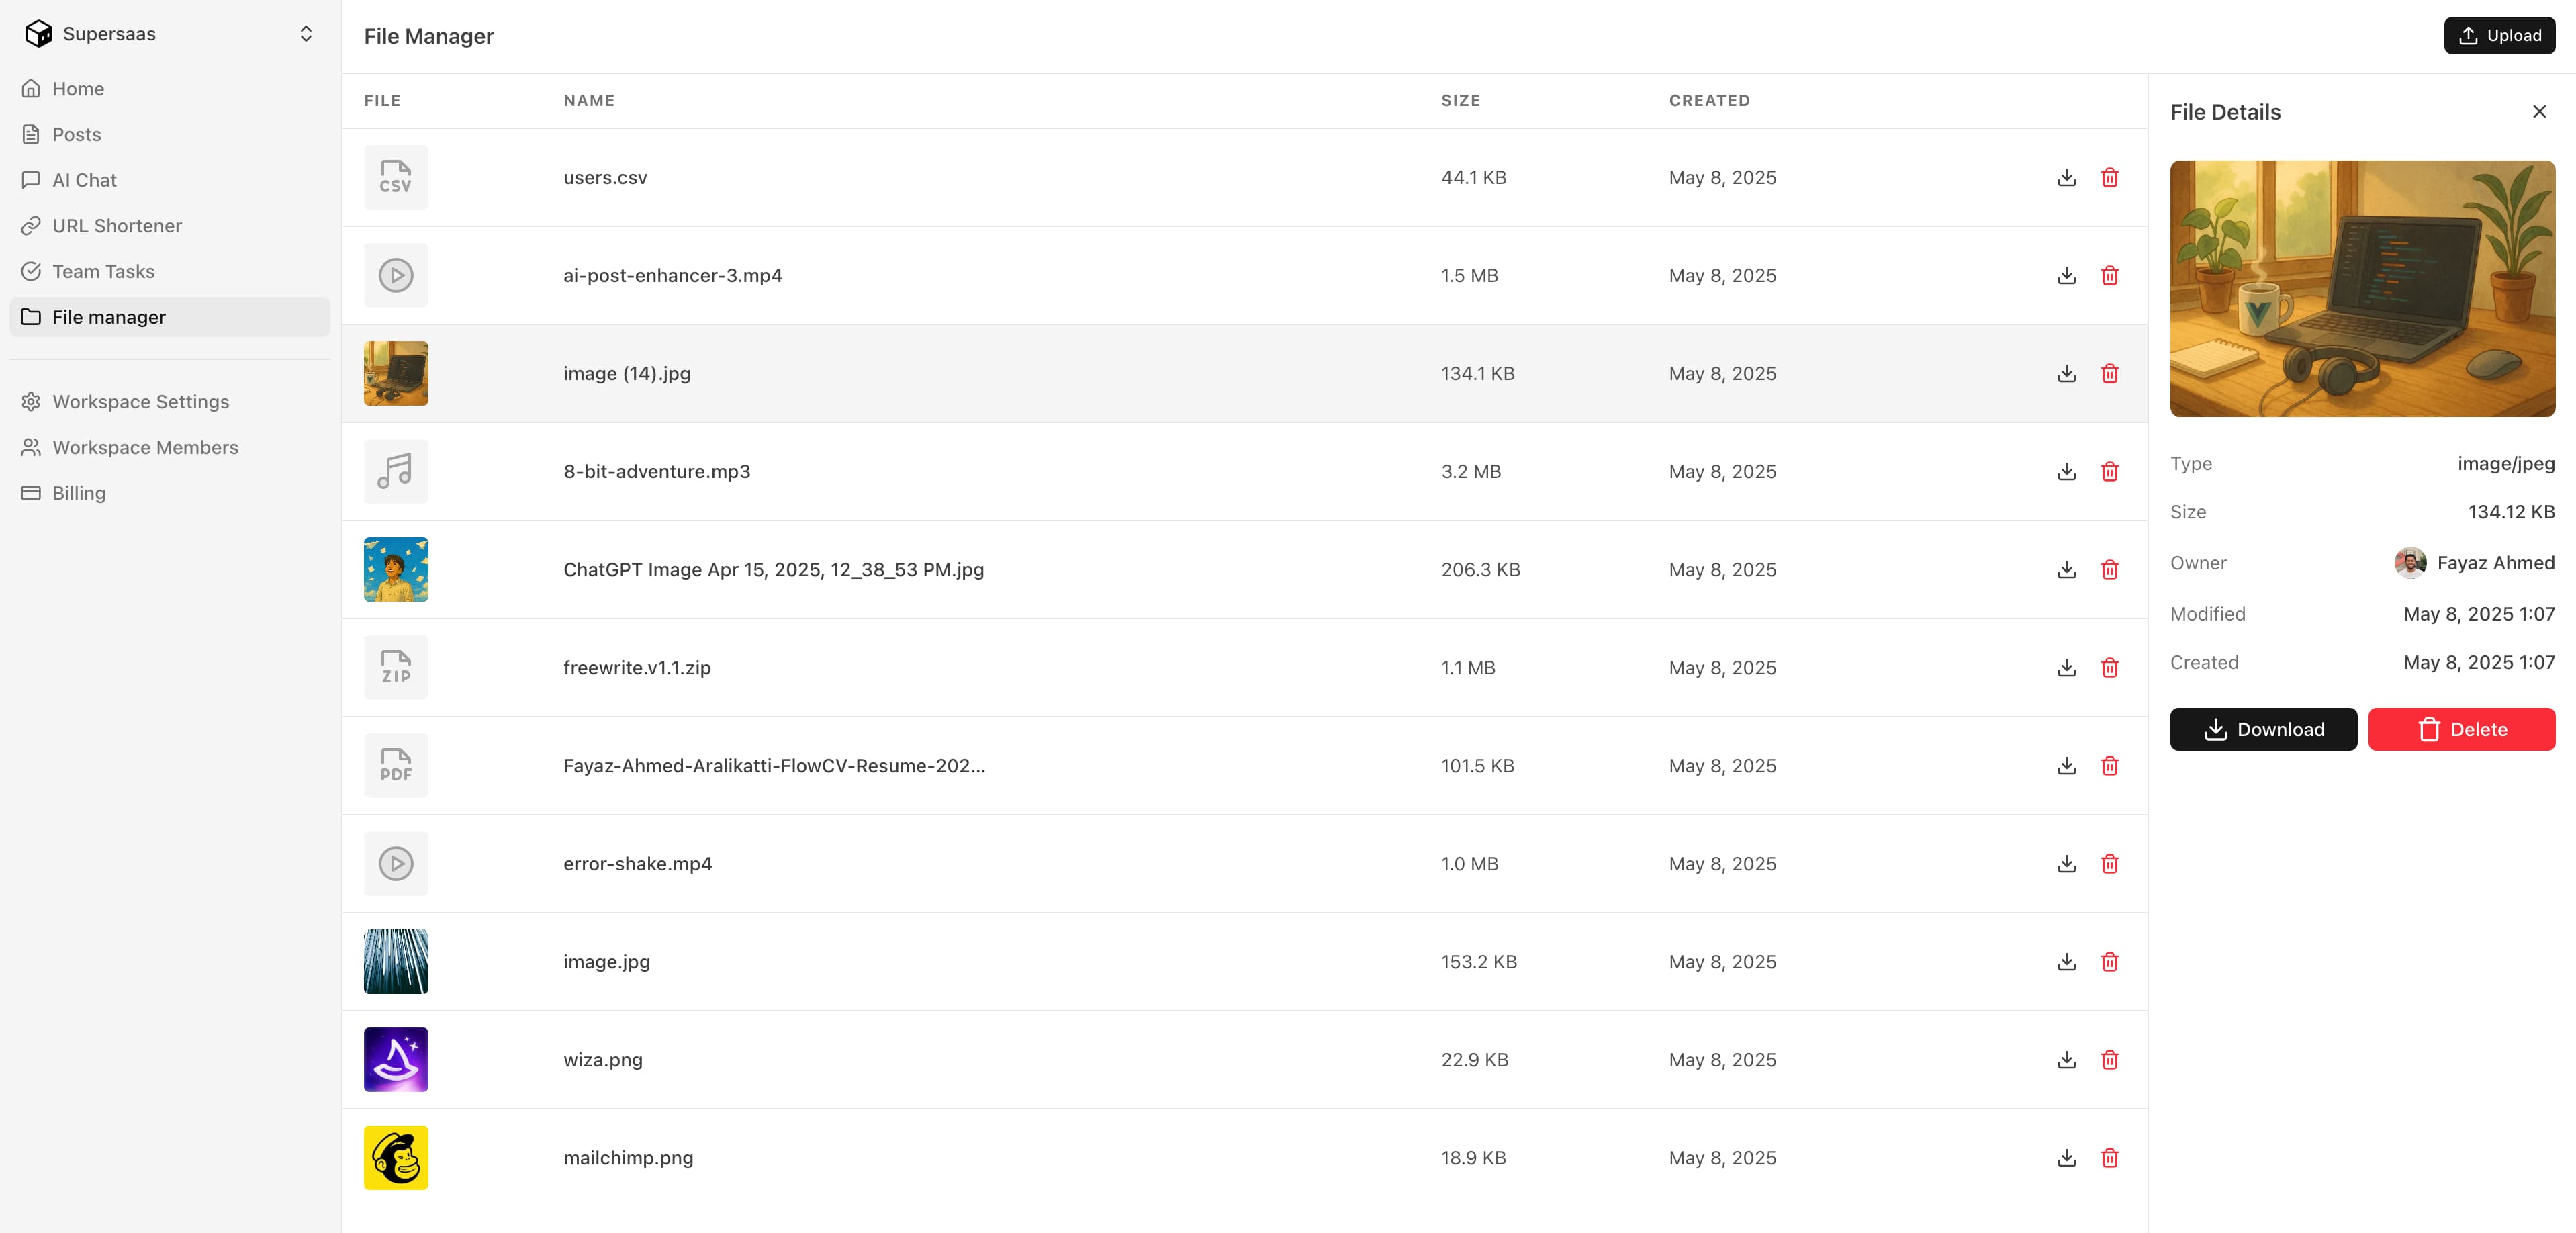
Task: Click the music note icon for 8-bit-adventure.mp3
Action: (x=396, y=472)
